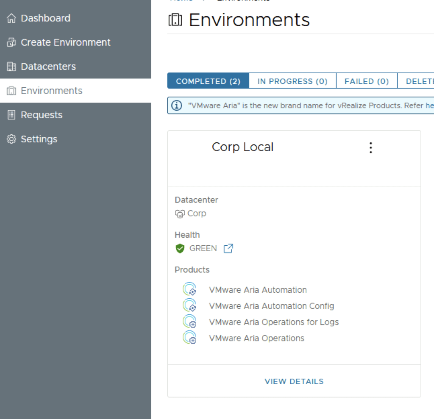434x419 pixels.
Task: Open the Requests page
Action: 75,115
